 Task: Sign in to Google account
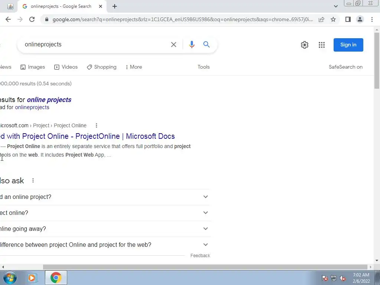pos(348,45)
